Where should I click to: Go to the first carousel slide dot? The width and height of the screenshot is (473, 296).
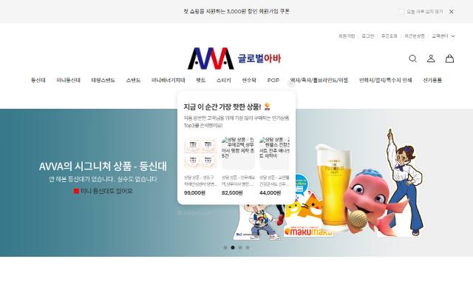click(225, 247)
